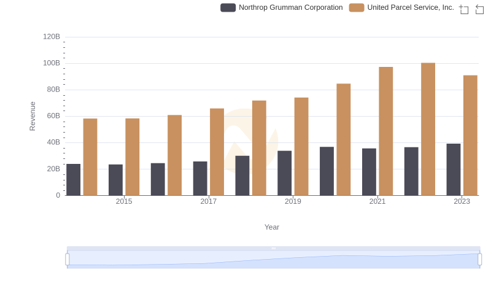This screenshot has height=283, width=491.
Task: Click the 2021 United Parcel Service bar
Action: tap(386, 131)
